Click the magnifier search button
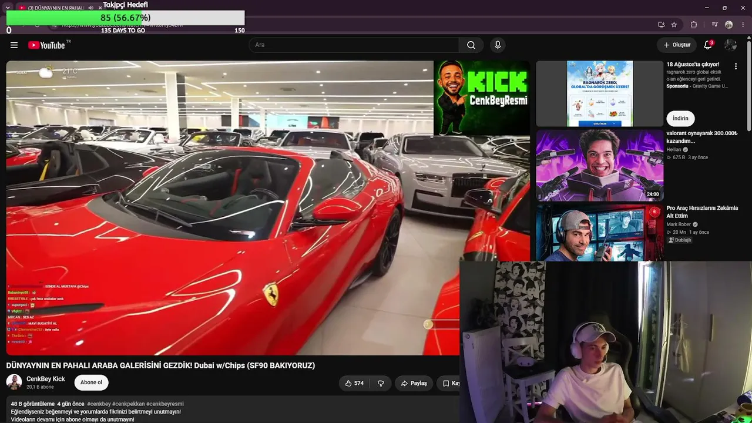 click(x=471, y=45)
